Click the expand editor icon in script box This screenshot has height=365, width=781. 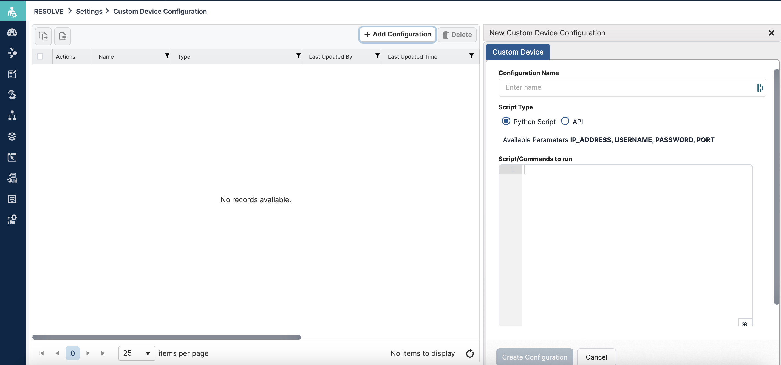coord(744,324)
